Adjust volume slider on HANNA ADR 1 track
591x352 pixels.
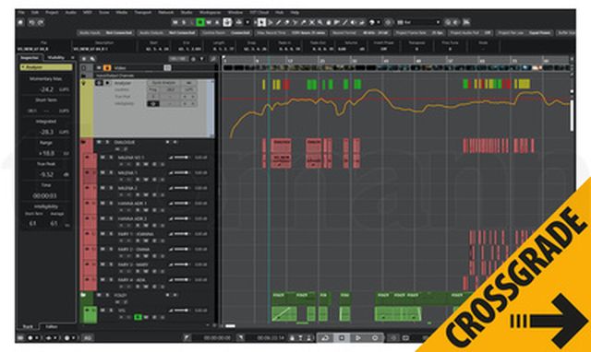(x=183, y=203)
